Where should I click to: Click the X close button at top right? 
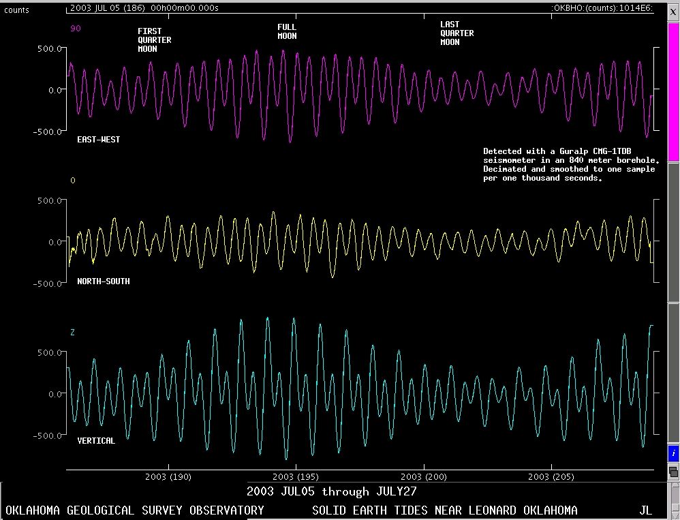point(673,12)
